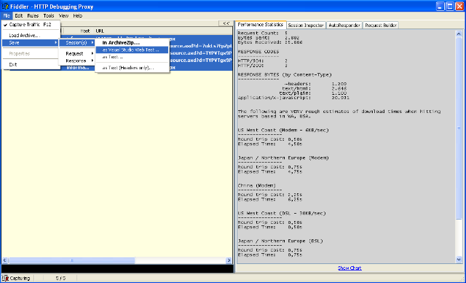This screenshot has width=466, height=283.
Task: Toggle Capture Traffic F12 menu item
Action: tap(31, 25)
